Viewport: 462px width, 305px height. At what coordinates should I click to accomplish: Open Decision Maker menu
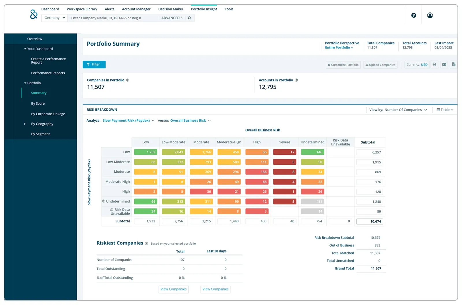point(171,9)
